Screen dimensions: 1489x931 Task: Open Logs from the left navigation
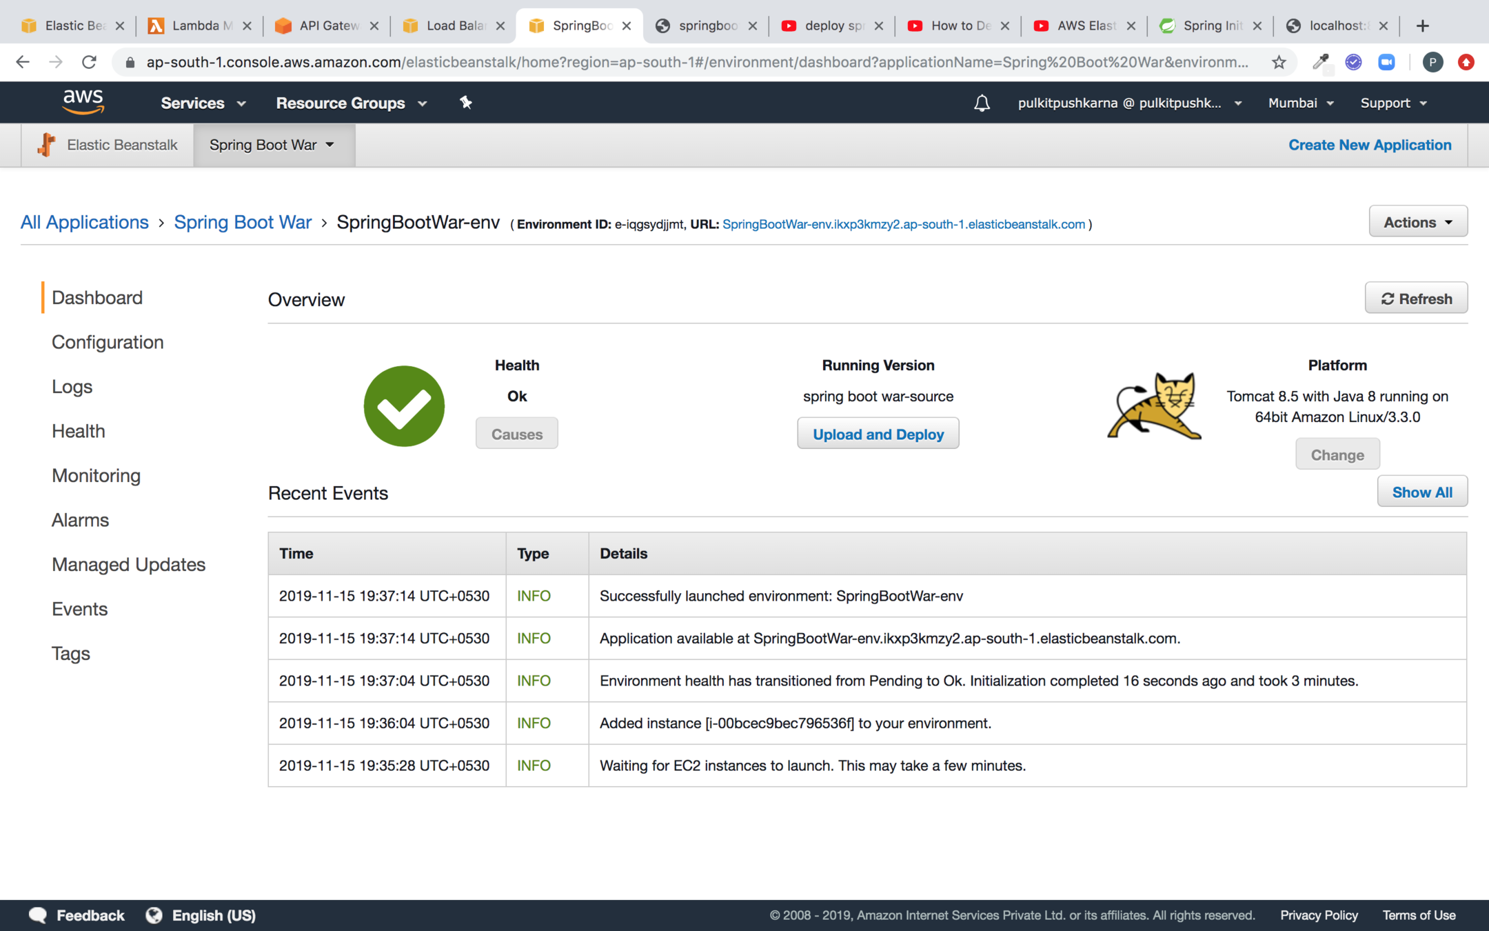72,386
